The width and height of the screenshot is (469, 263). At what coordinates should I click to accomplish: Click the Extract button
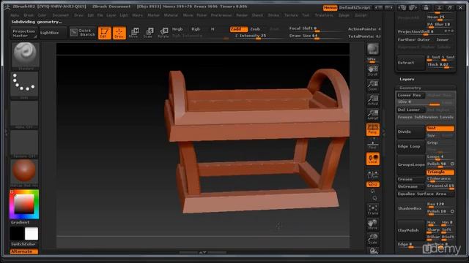[410, 63]
